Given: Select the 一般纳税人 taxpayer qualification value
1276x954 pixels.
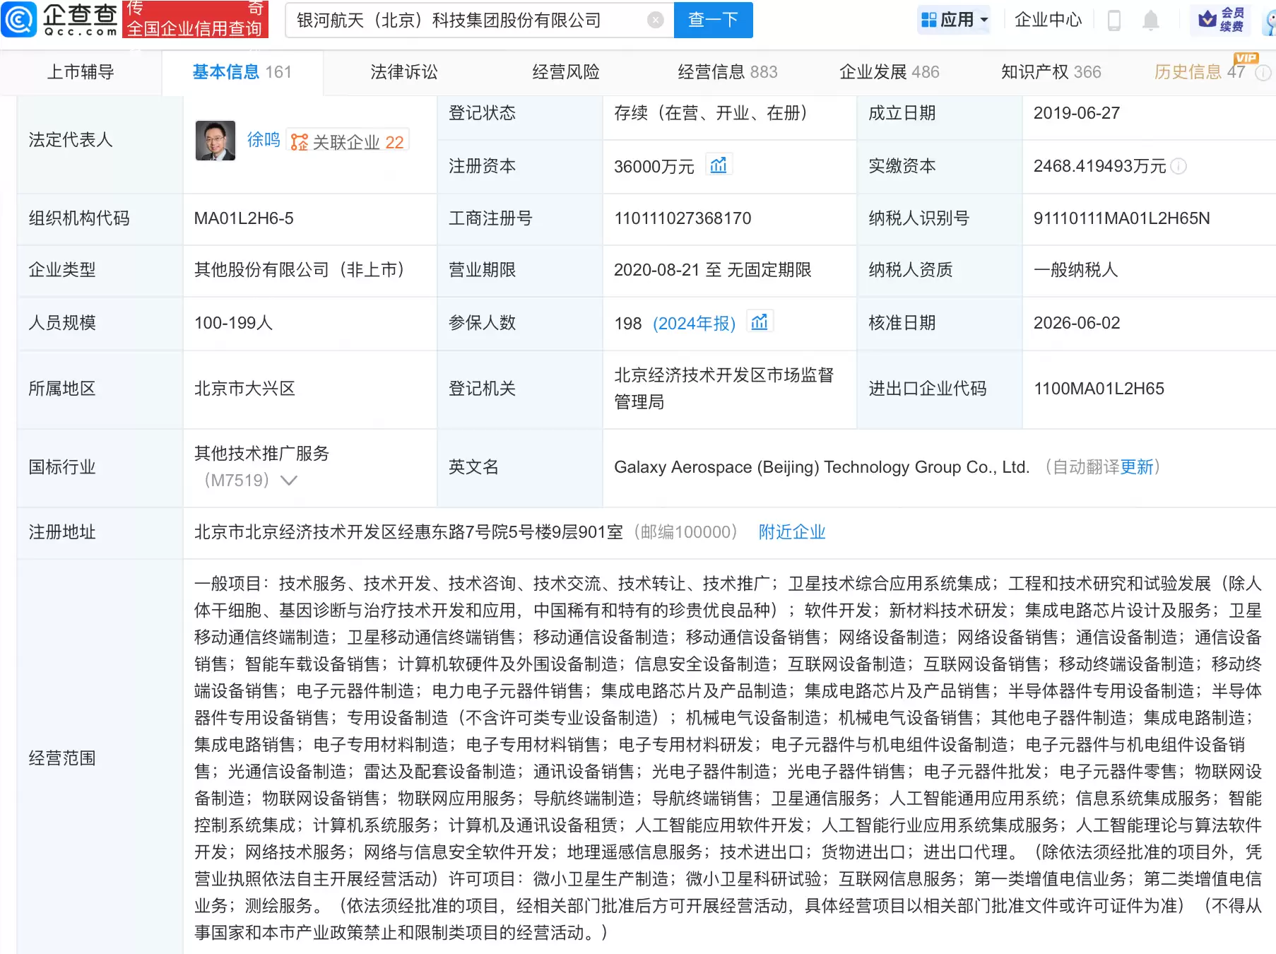Looking at the screenshot, I should pos(1075,270).
